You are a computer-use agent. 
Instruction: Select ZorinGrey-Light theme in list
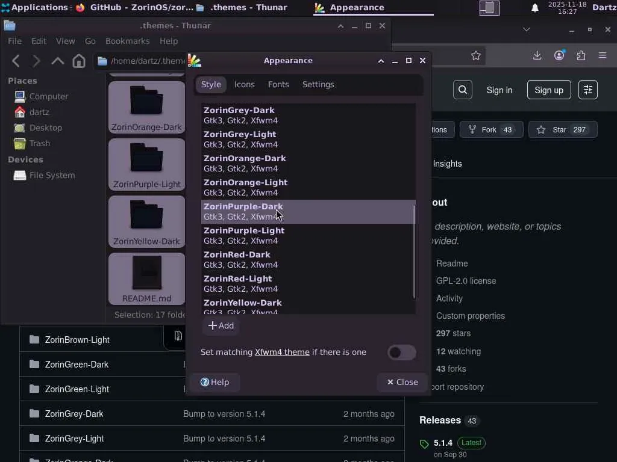point(308,139)
